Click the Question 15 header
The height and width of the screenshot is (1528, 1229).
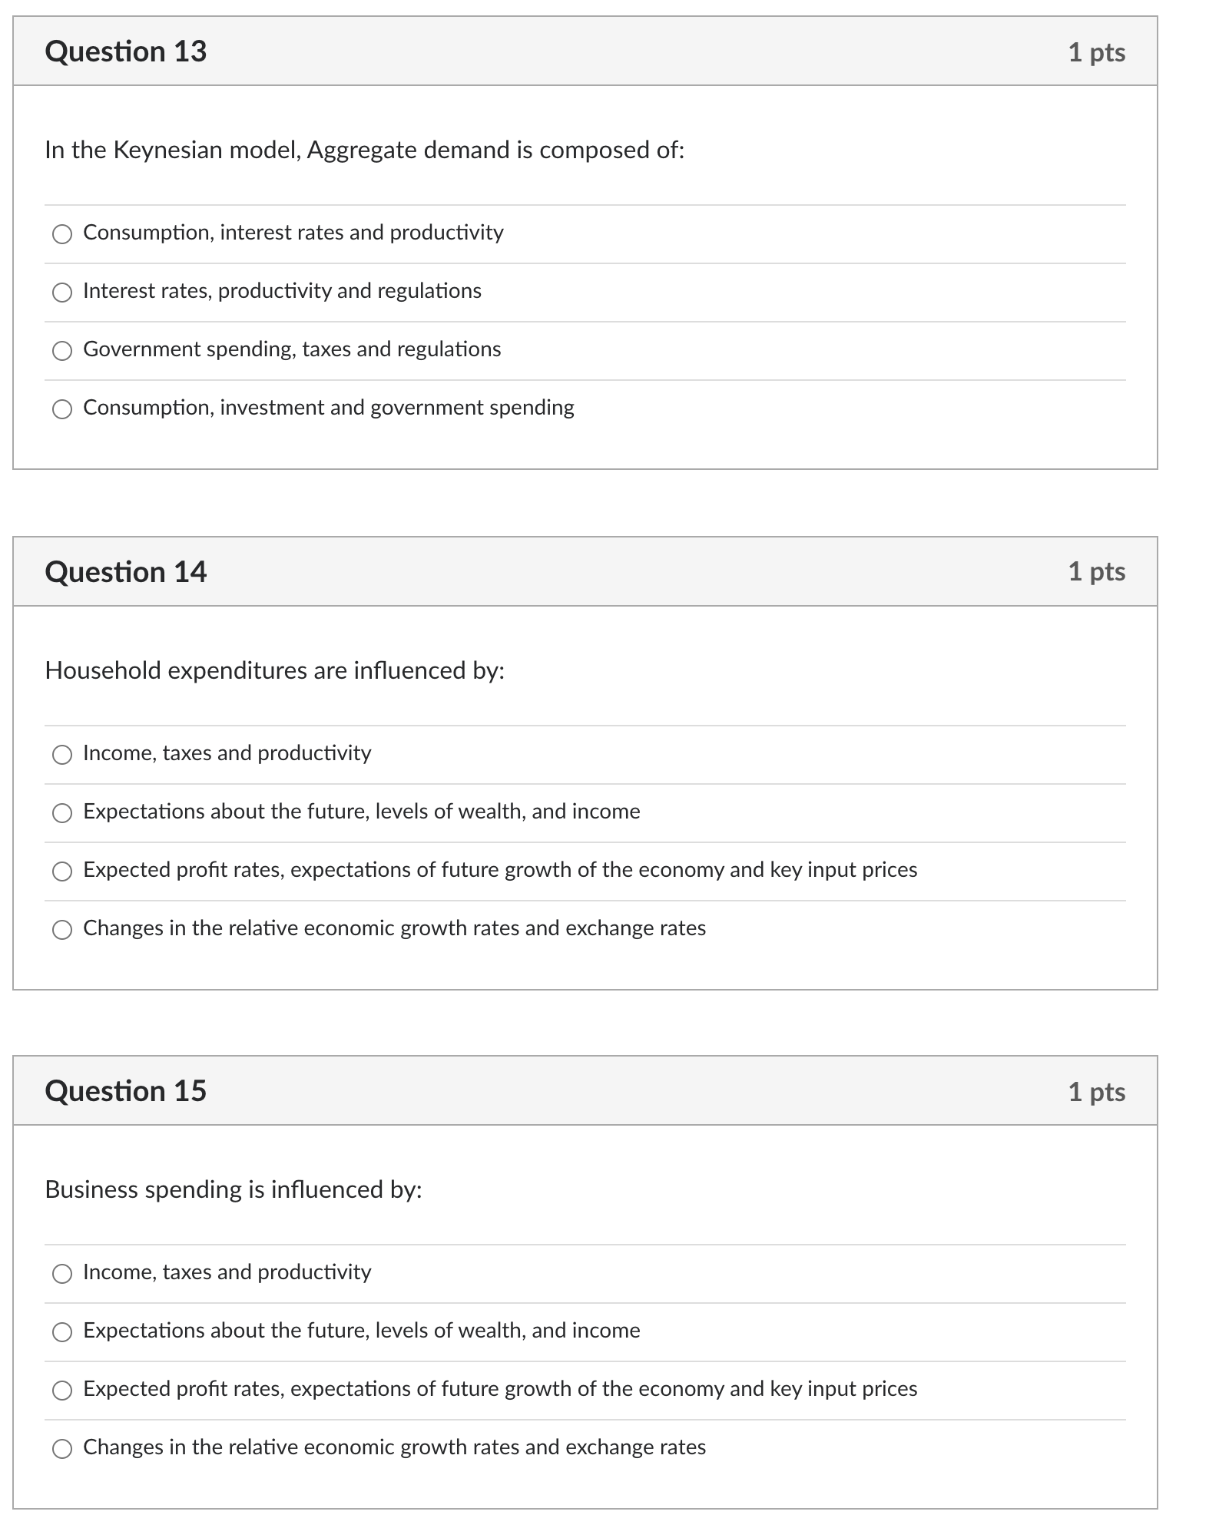(127, 1091)
